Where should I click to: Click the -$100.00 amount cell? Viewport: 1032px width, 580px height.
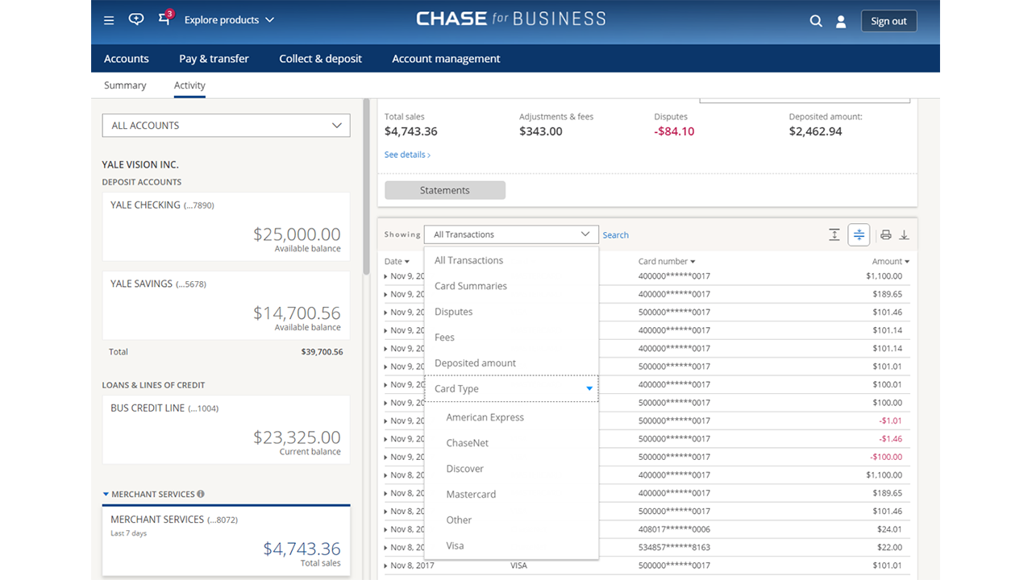(886, 457)
